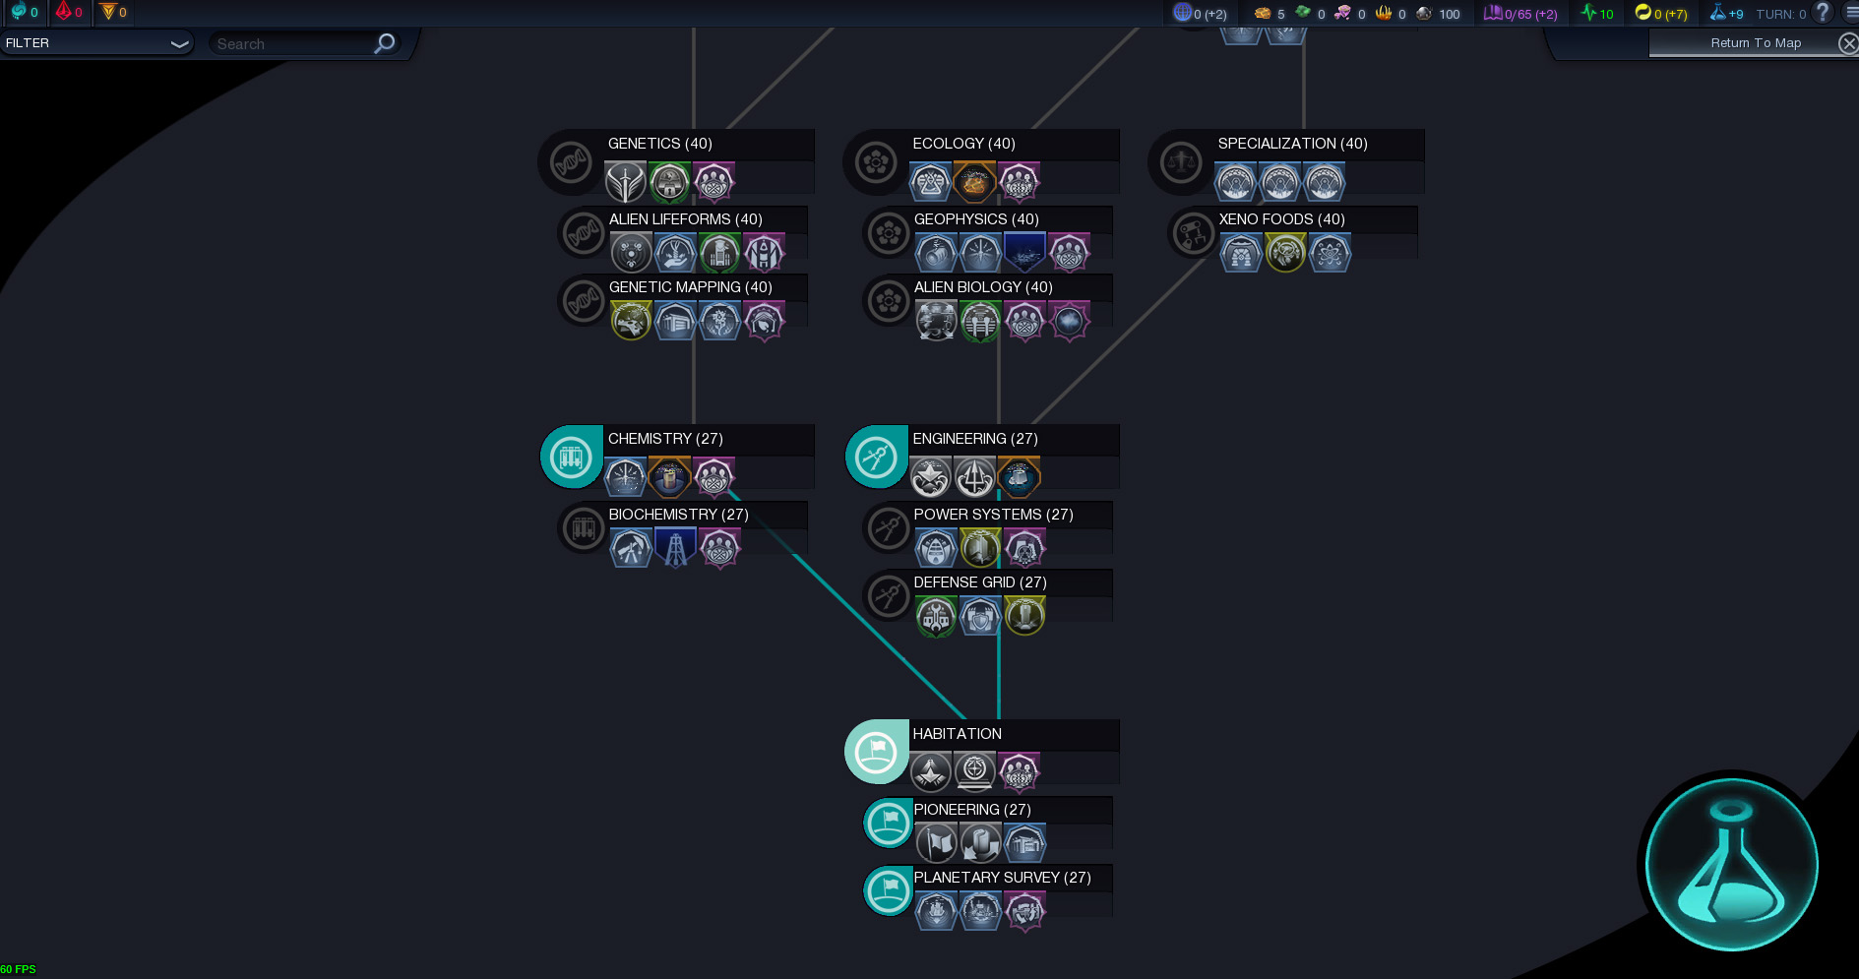Click last icon under Geophysics
The width and height of the screenshot is (1859, 979).
point(1069,253)
